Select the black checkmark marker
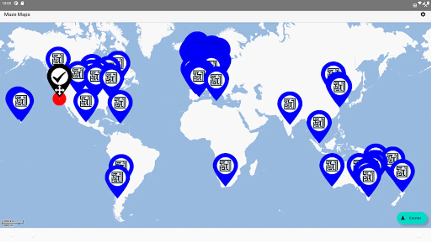This screenshot has width=431, height=242. [x=60, y=77]
